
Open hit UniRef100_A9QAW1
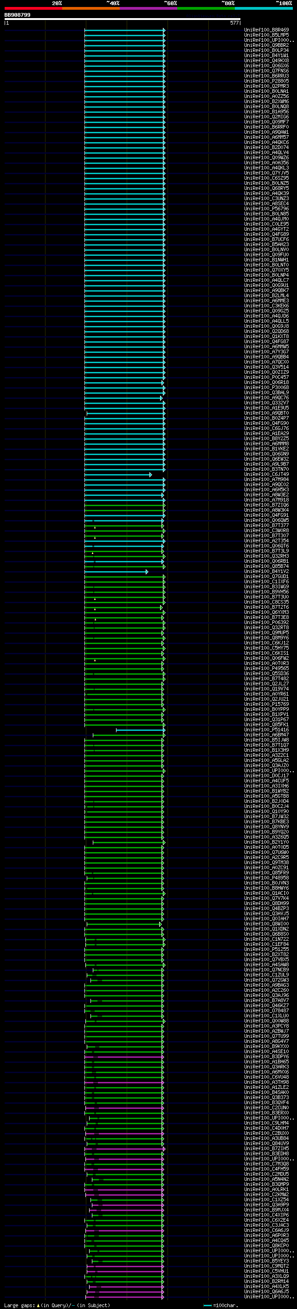(x=266, y=132)
